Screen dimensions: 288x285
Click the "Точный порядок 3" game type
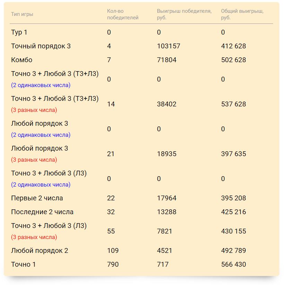41,46
